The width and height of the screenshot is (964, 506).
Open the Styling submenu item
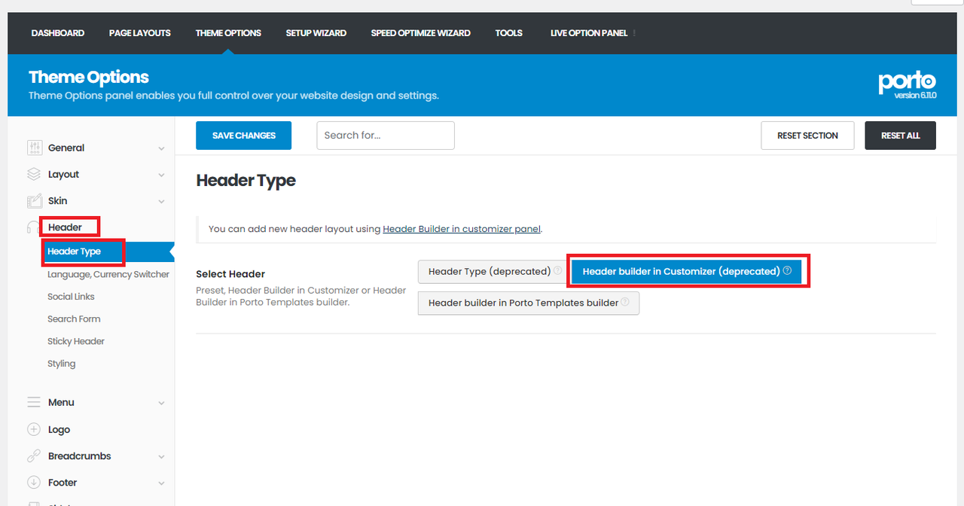[x=62, y=364]
